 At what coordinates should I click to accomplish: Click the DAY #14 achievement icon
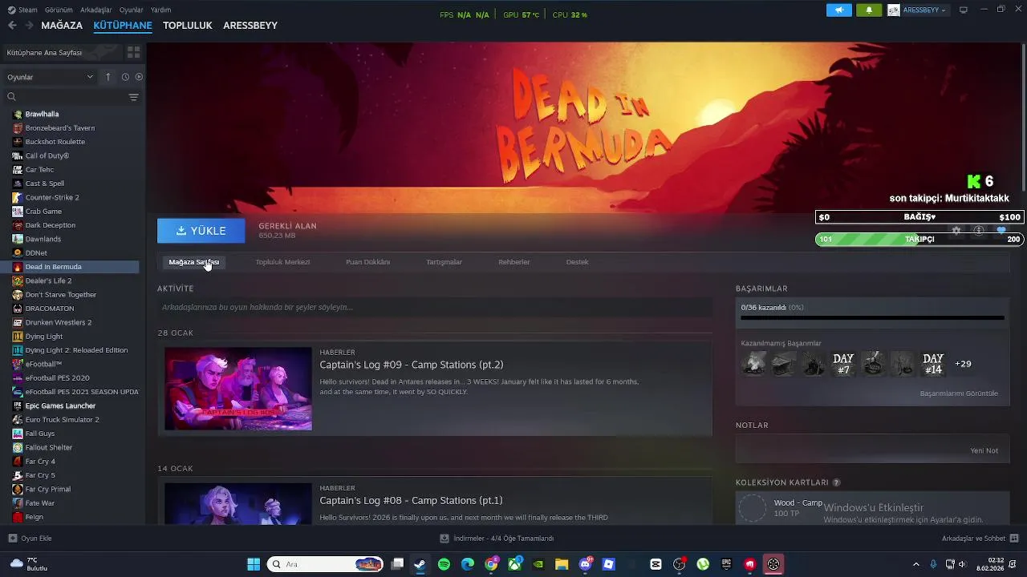tap(933, 364)
